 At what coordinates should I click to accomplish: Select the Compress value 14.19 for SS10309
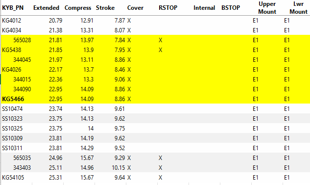(87, 138)
